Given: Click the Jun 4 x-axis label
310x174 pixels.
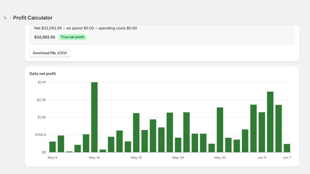Looking at the screenshot, I should 262,158.
